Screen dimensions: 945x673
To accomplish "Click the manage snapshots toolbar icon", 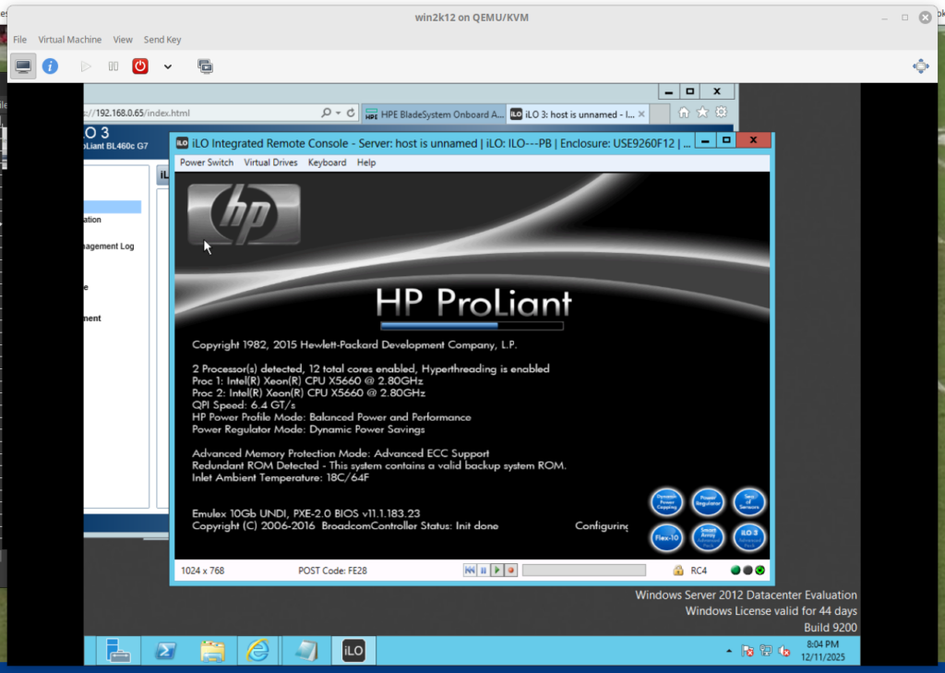I will [x=205, y=66].
